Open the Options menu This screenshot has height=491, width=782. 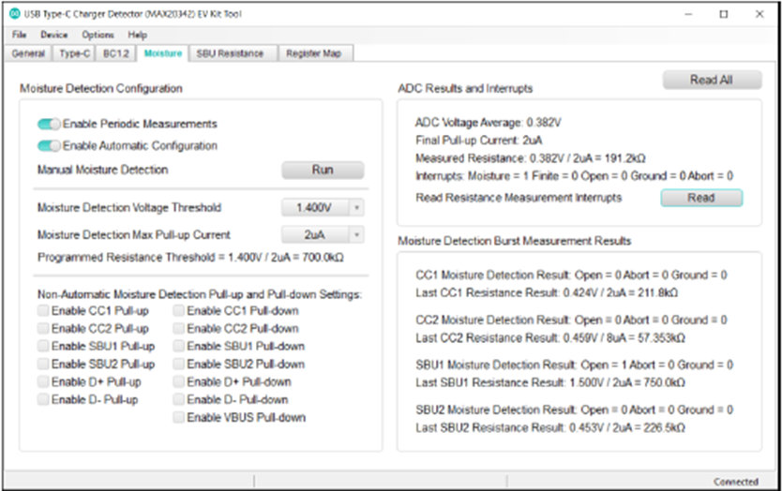pos(98,35)
